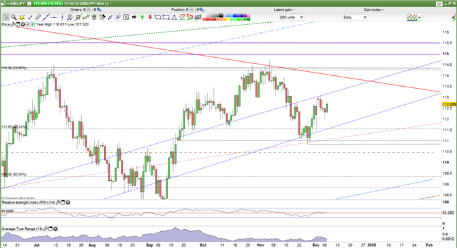Open RSI indicator wrench settings
The image size is (457, 248).
58,202
